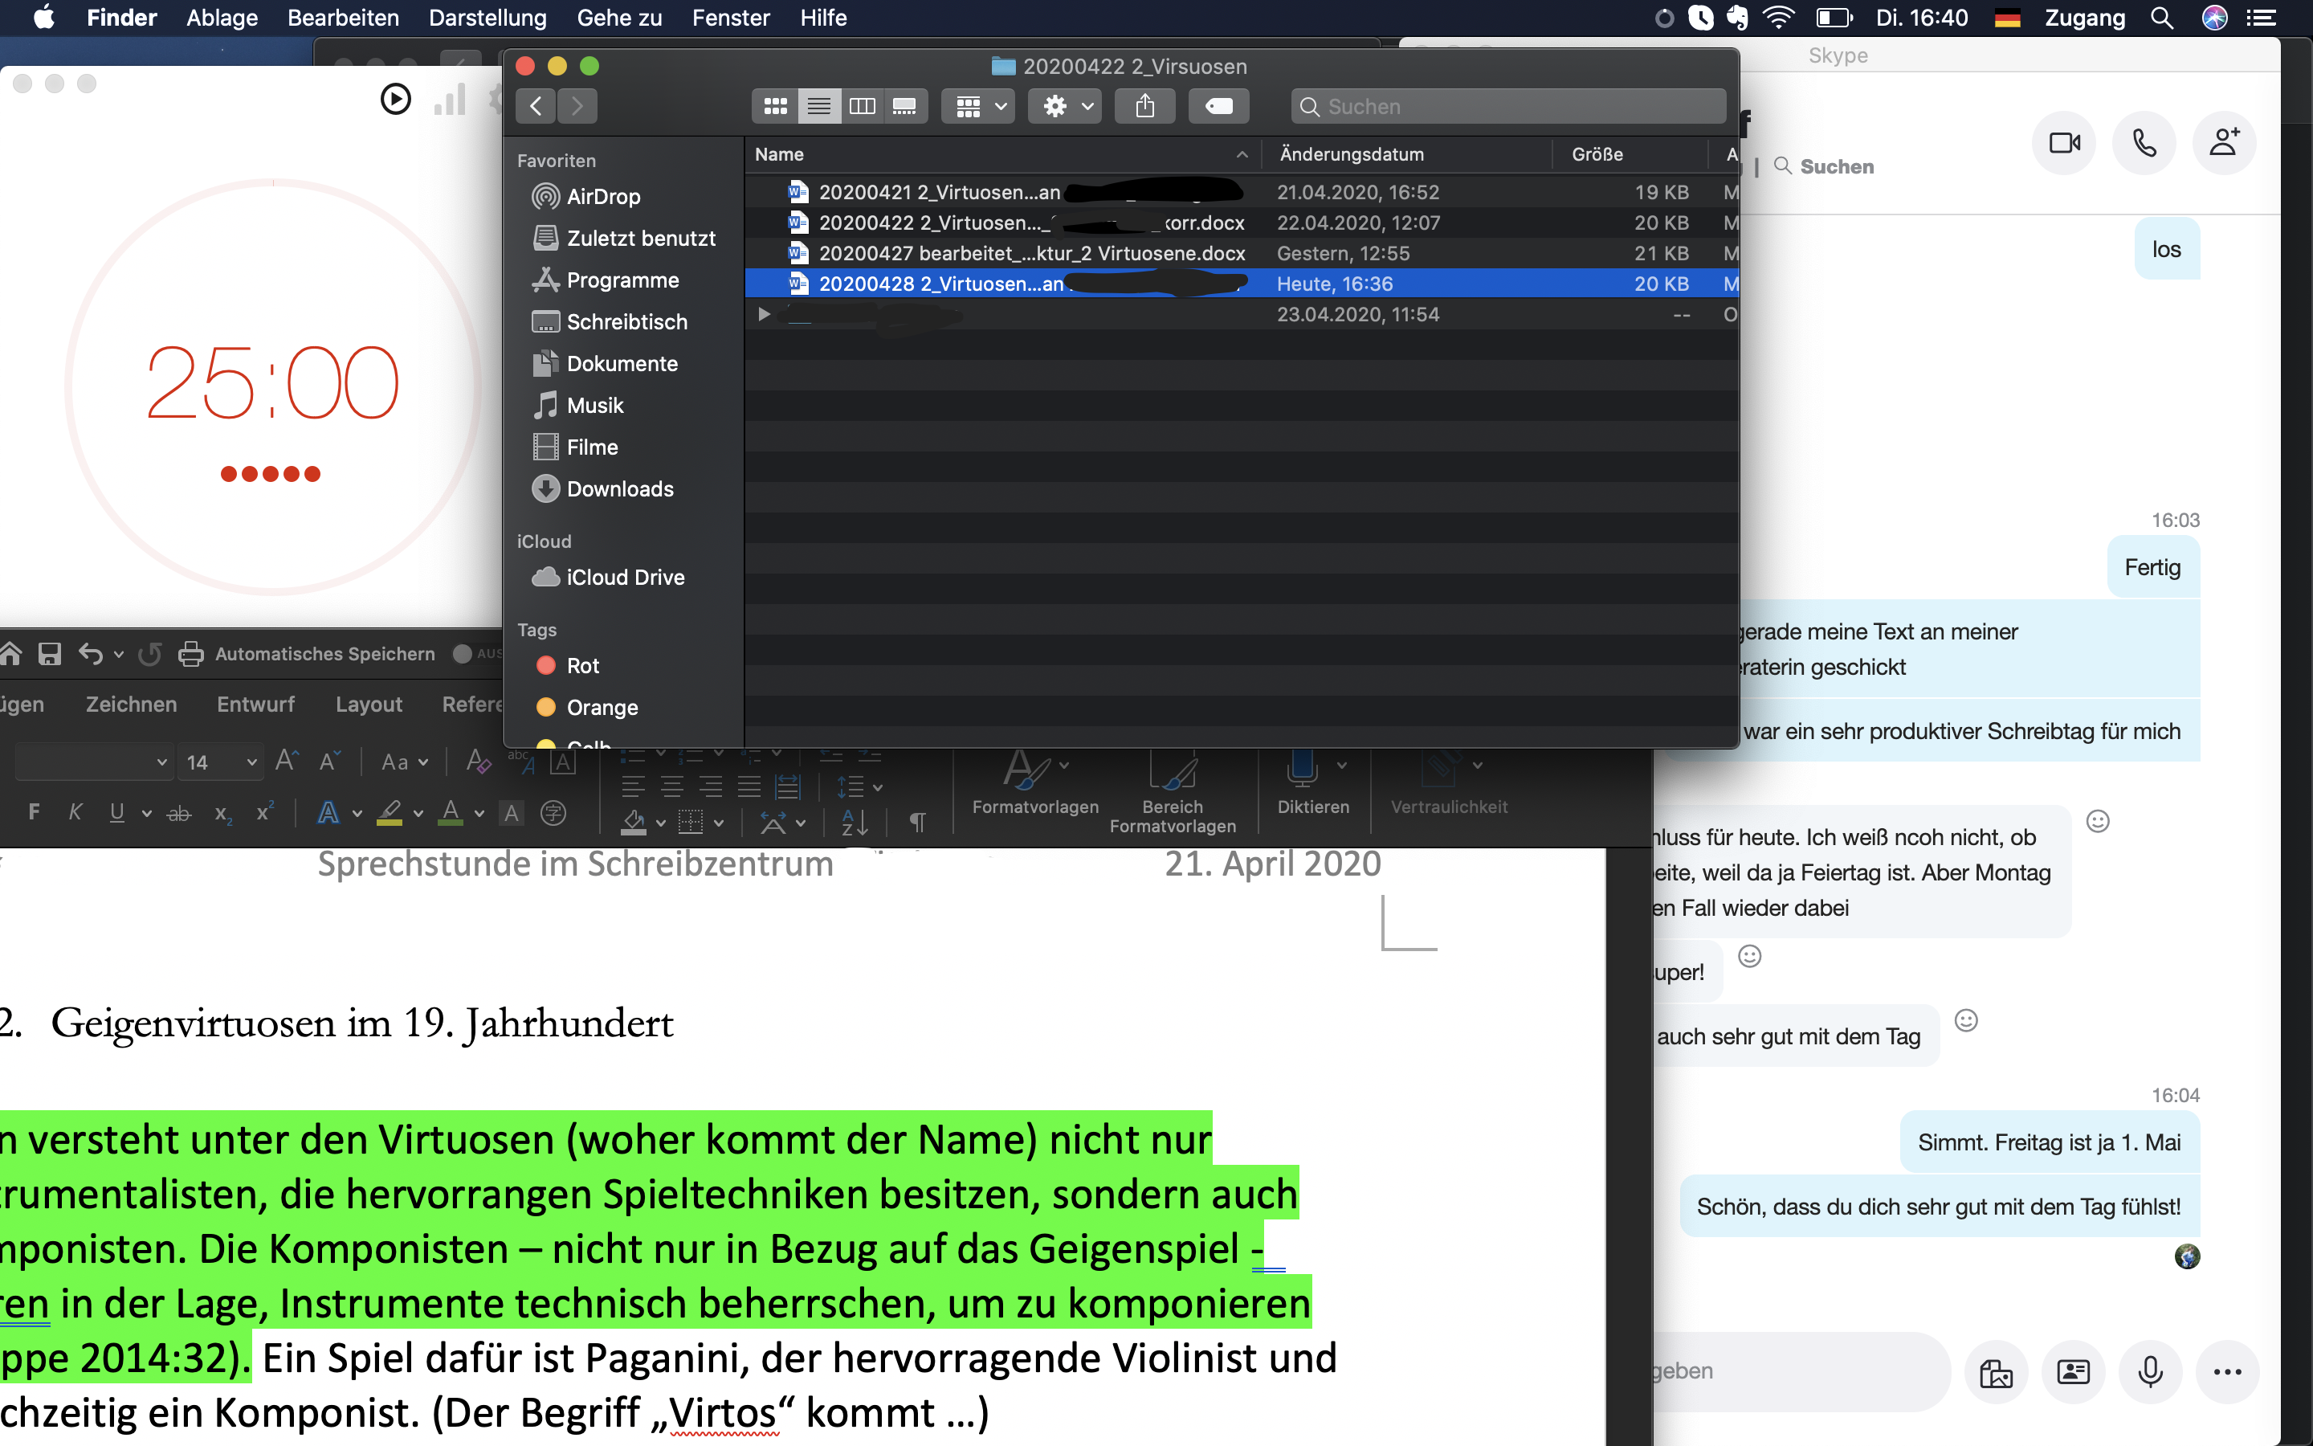The width and height of the screenshot is (2313, 1446).
Task: Switch Finder to list view
Action: [x=819, y=106]
